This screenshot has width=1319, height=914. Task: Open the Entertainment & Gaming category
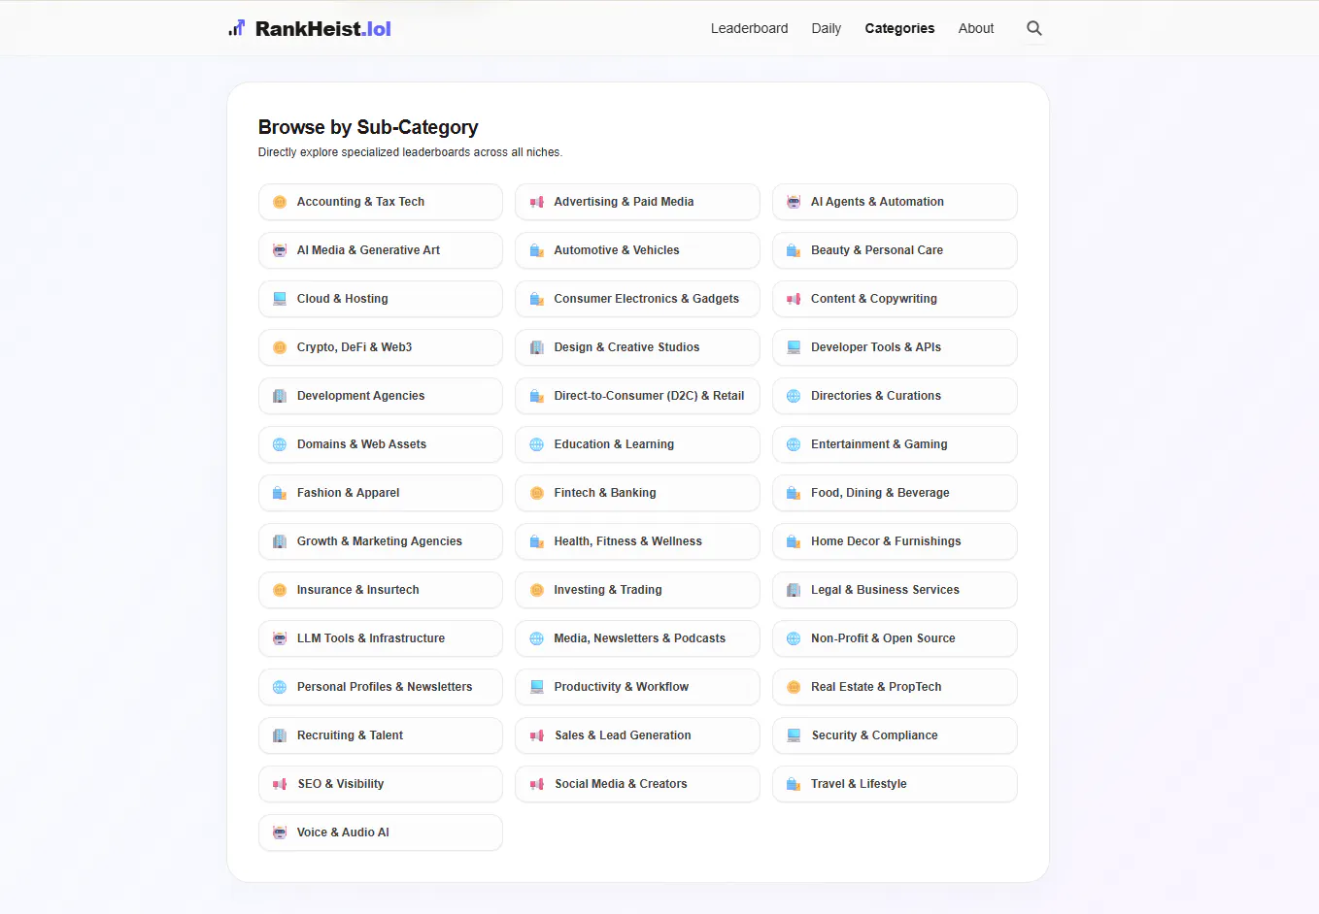pos(895,444)
